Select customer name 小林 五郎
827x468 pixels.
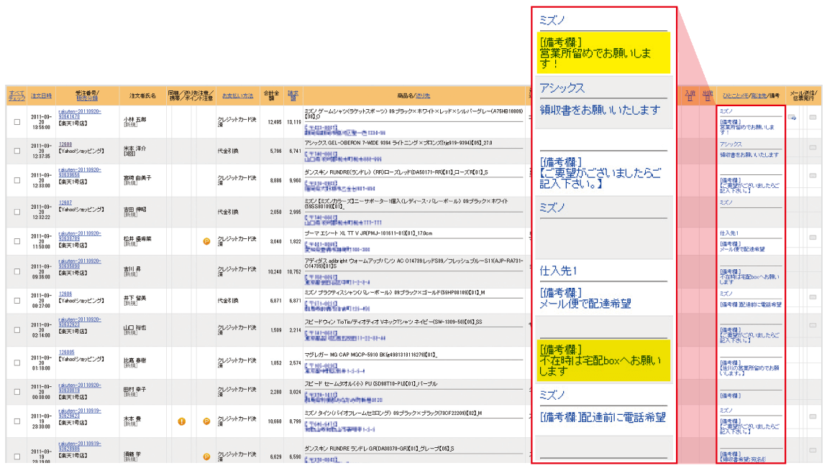pos(135,119)
